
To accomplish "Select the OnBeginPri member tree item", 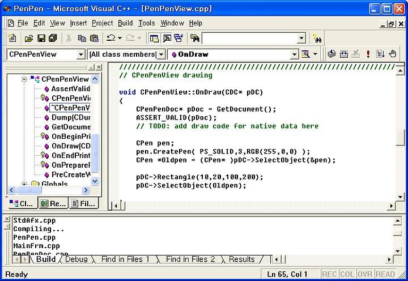I will pos(71,137).
